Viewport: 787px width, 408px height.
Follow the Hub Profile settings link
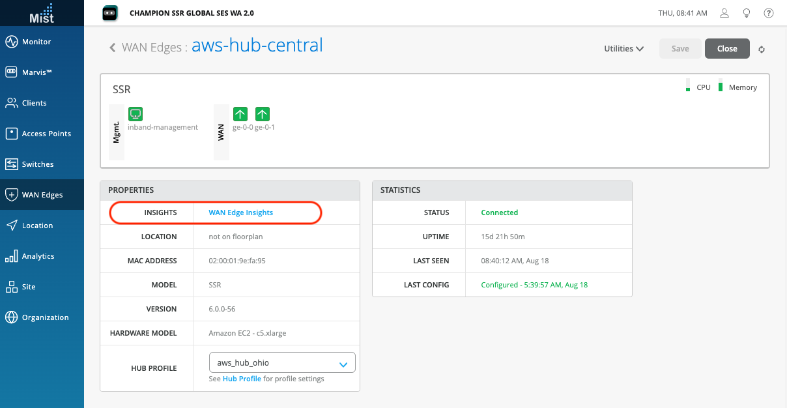pos(242,379)
